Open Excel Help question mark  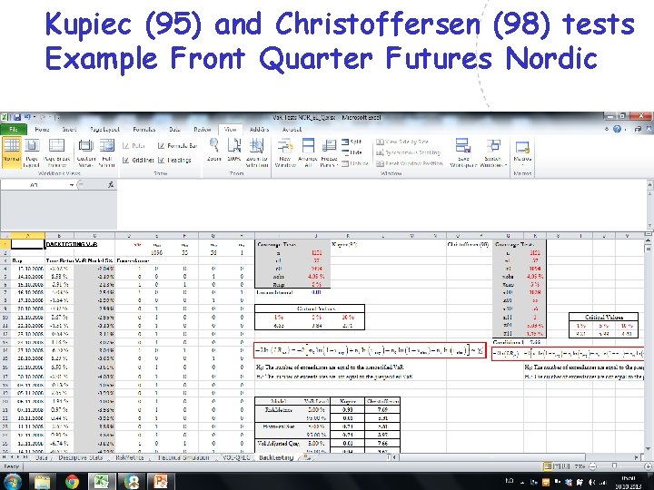[x=618, y=129]
